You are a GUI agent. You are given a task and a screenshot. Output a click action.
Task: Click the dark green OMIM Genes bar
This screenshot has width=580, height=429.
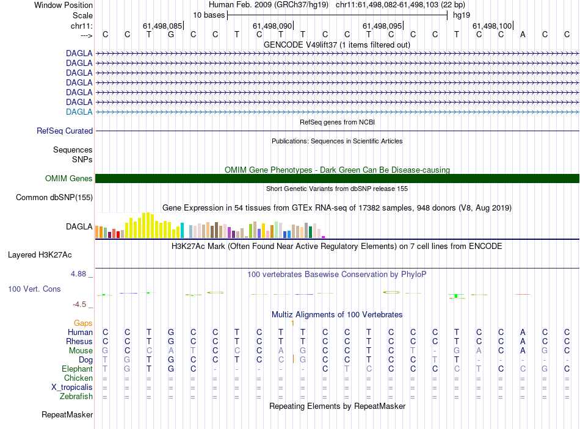337,179
